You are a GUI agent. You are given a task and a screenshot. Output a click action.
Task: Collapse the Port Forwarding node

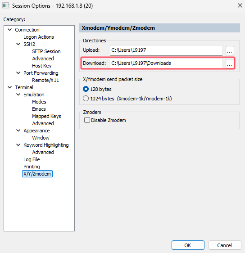(18, 73)
